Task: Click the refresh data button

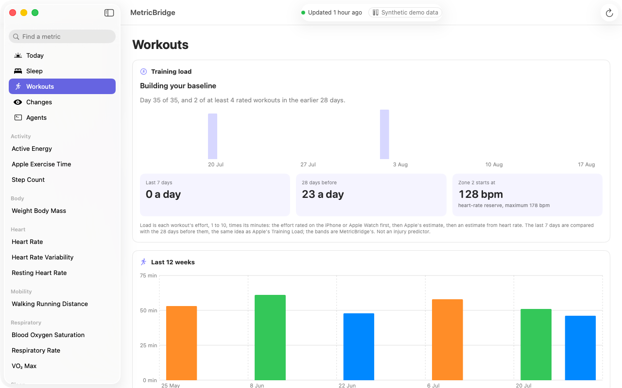Action: pos(609,13)
